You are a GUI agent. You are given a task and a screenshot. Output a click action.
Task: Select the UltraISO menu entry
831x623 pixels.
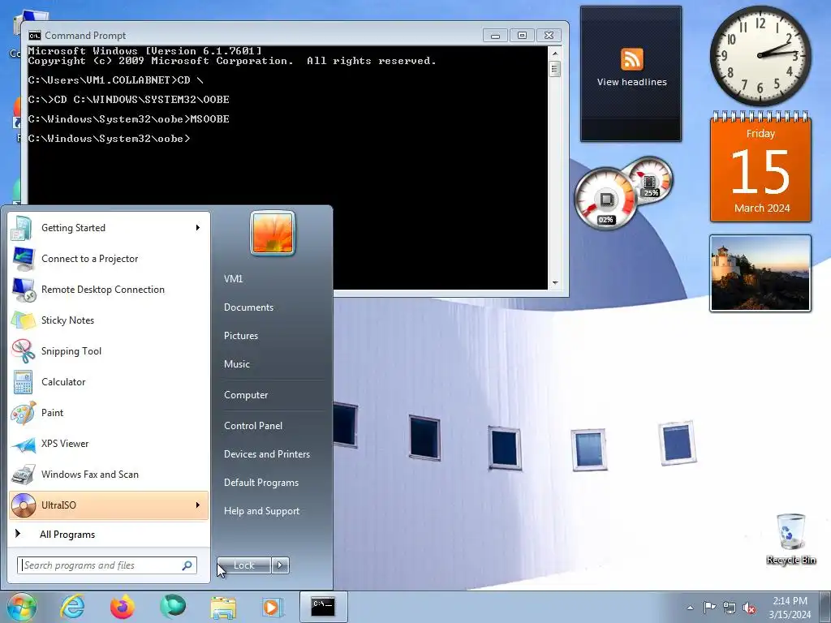click(109, 505)
